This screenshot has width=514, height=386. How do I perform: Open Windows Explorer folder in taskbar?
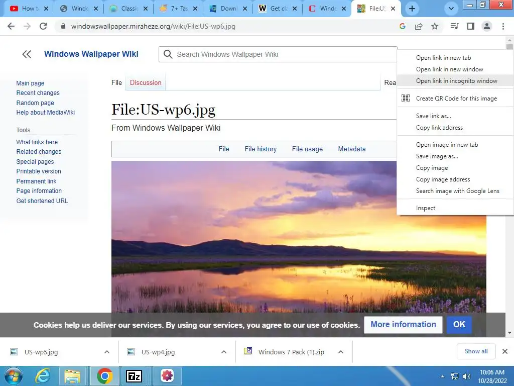72,376
